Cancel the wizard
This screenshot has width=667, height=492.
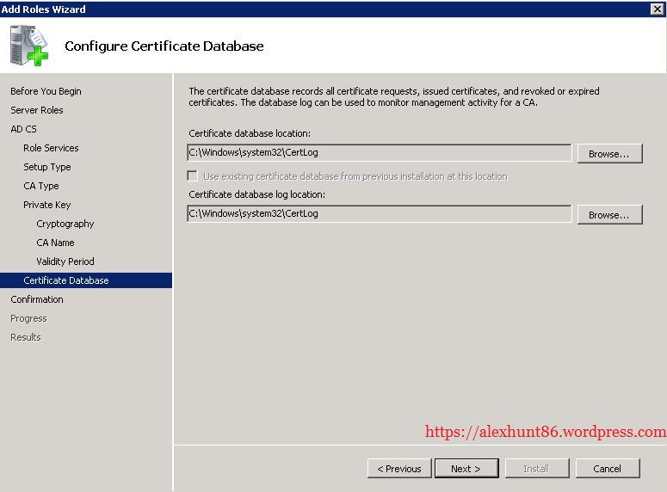point(607,468)
